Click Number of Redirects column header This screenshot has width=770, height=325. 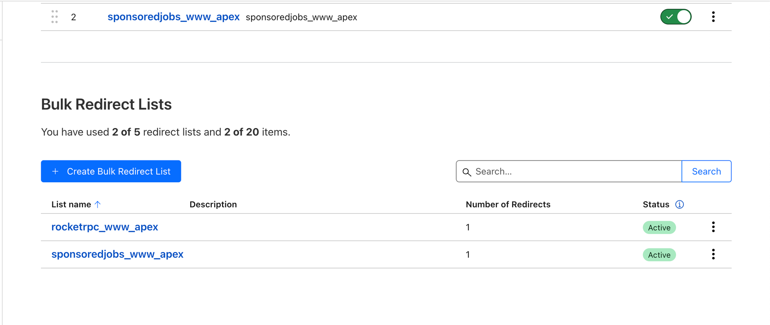[508, 204]
